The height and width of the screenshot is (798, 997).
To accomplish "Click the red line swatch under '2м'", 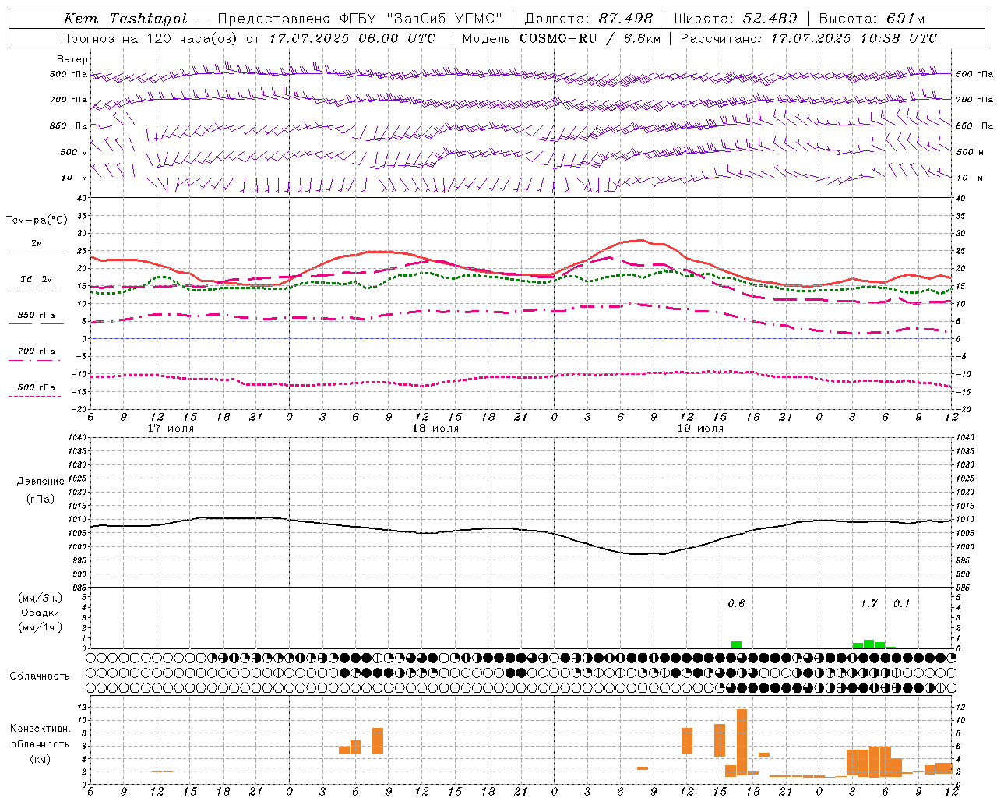I will (x=36, y=252).
